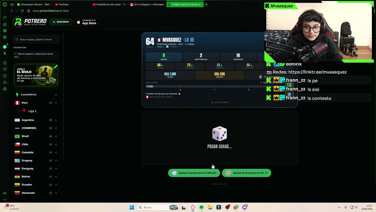Screen dimensions: 376x212
Task: Expand the Ecuador leagues list
Action: (x=56, y=185)
